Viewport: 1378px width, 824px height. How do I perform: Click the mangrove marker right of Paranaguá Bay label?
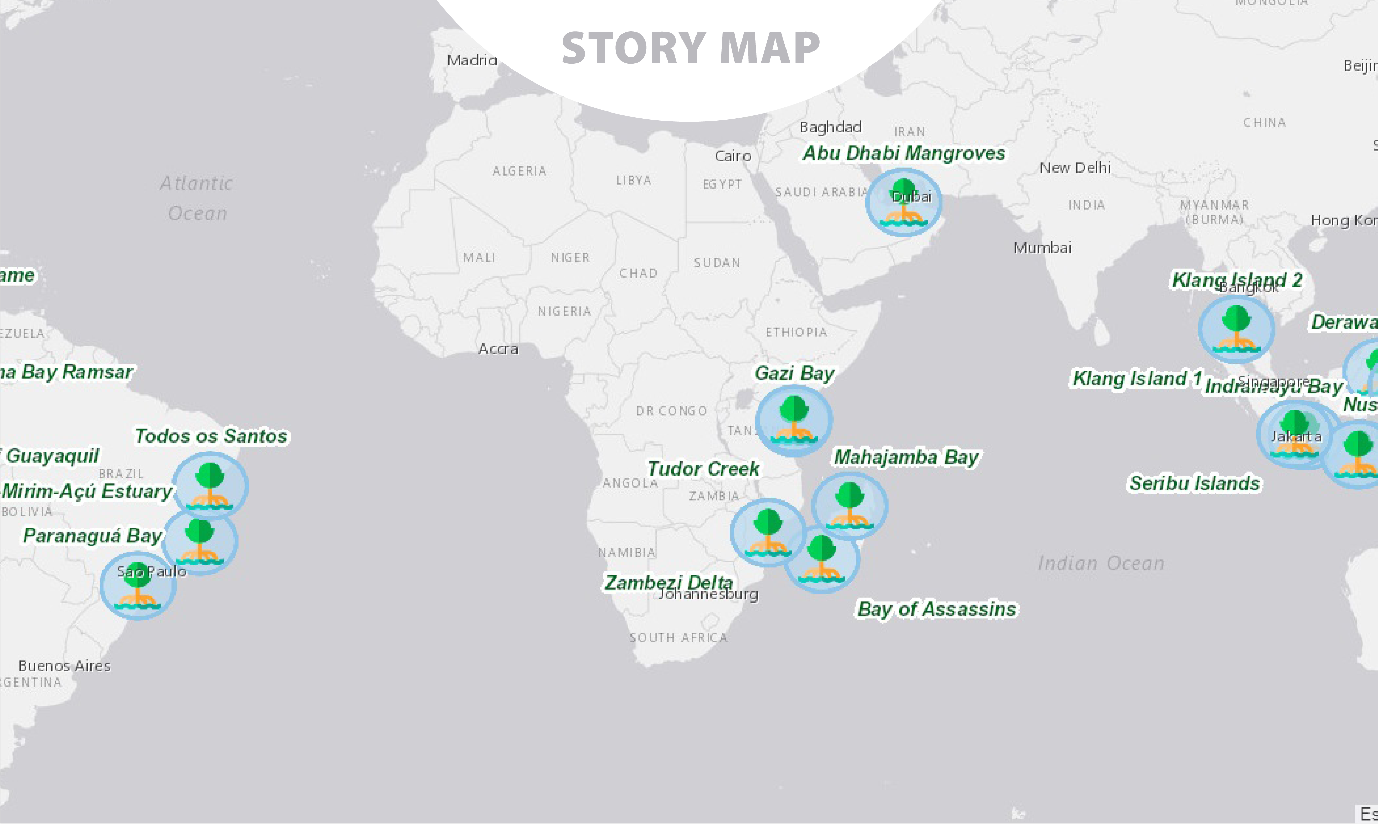[x=200, y=542]
